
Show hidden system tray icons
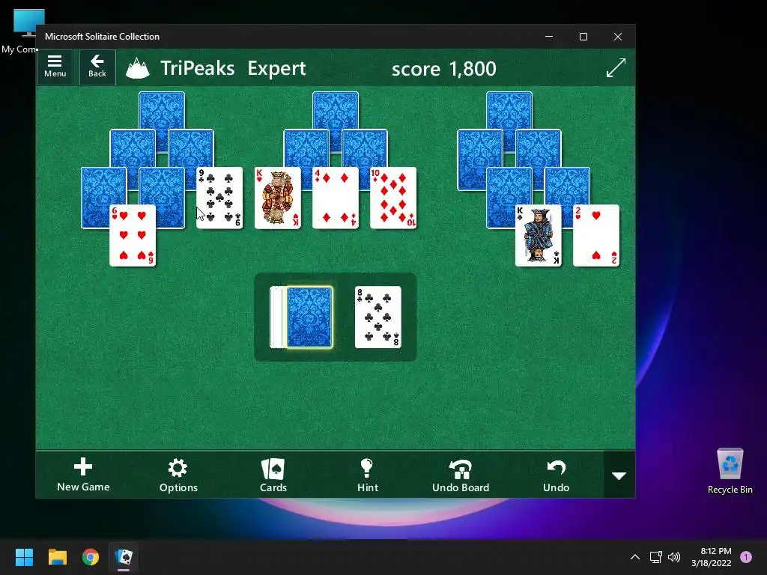(x=634, y=557)
